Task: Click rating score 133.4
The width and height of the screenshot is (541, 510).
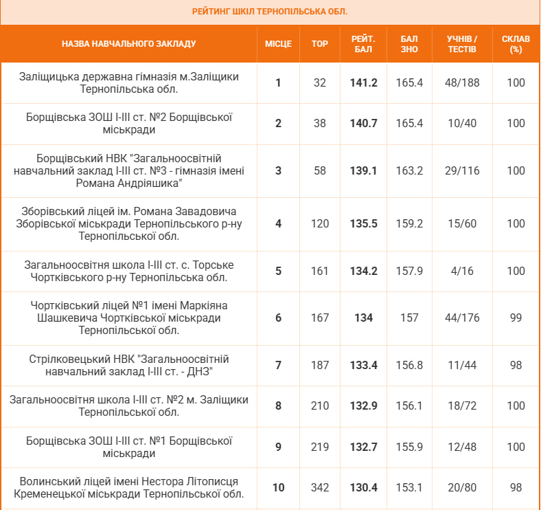Action: [x=364, y=365]
